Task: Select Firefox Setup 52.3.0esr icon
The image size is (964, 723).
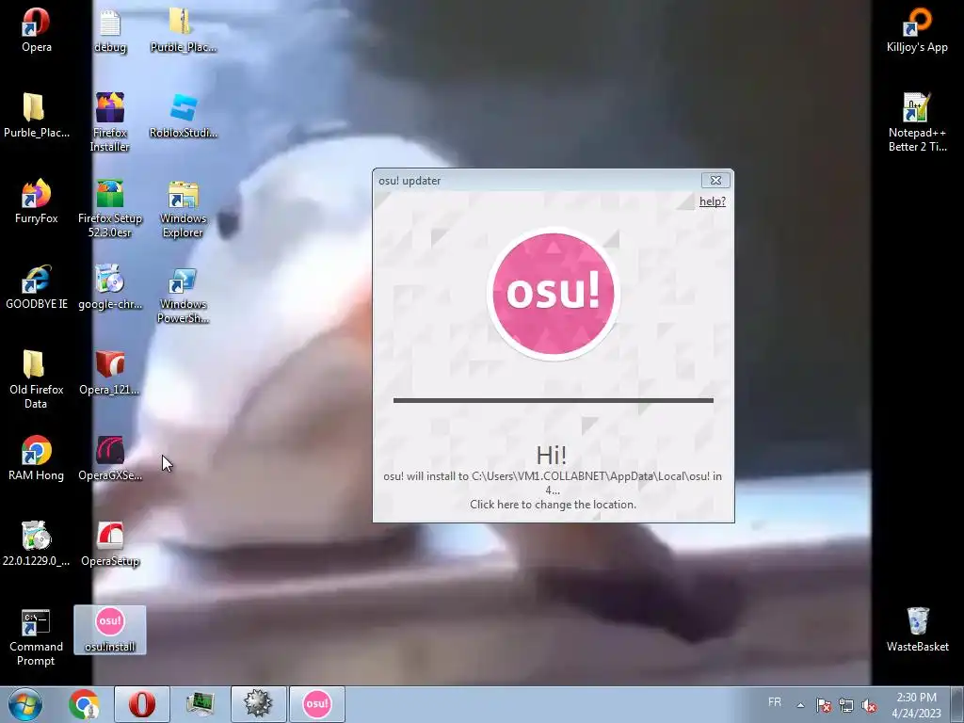Action: point(110,208)
